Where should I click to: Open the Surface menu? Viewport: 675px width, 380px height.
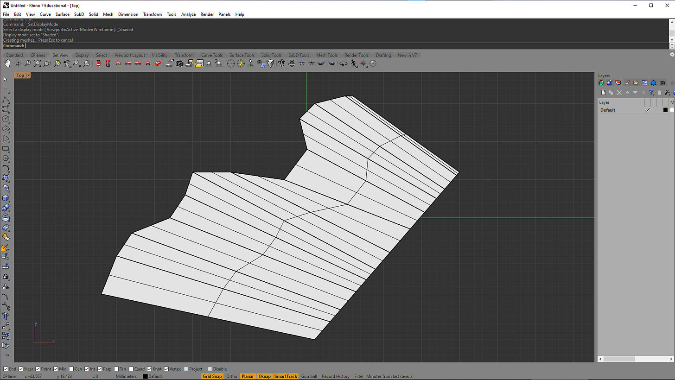coord(62,14)
